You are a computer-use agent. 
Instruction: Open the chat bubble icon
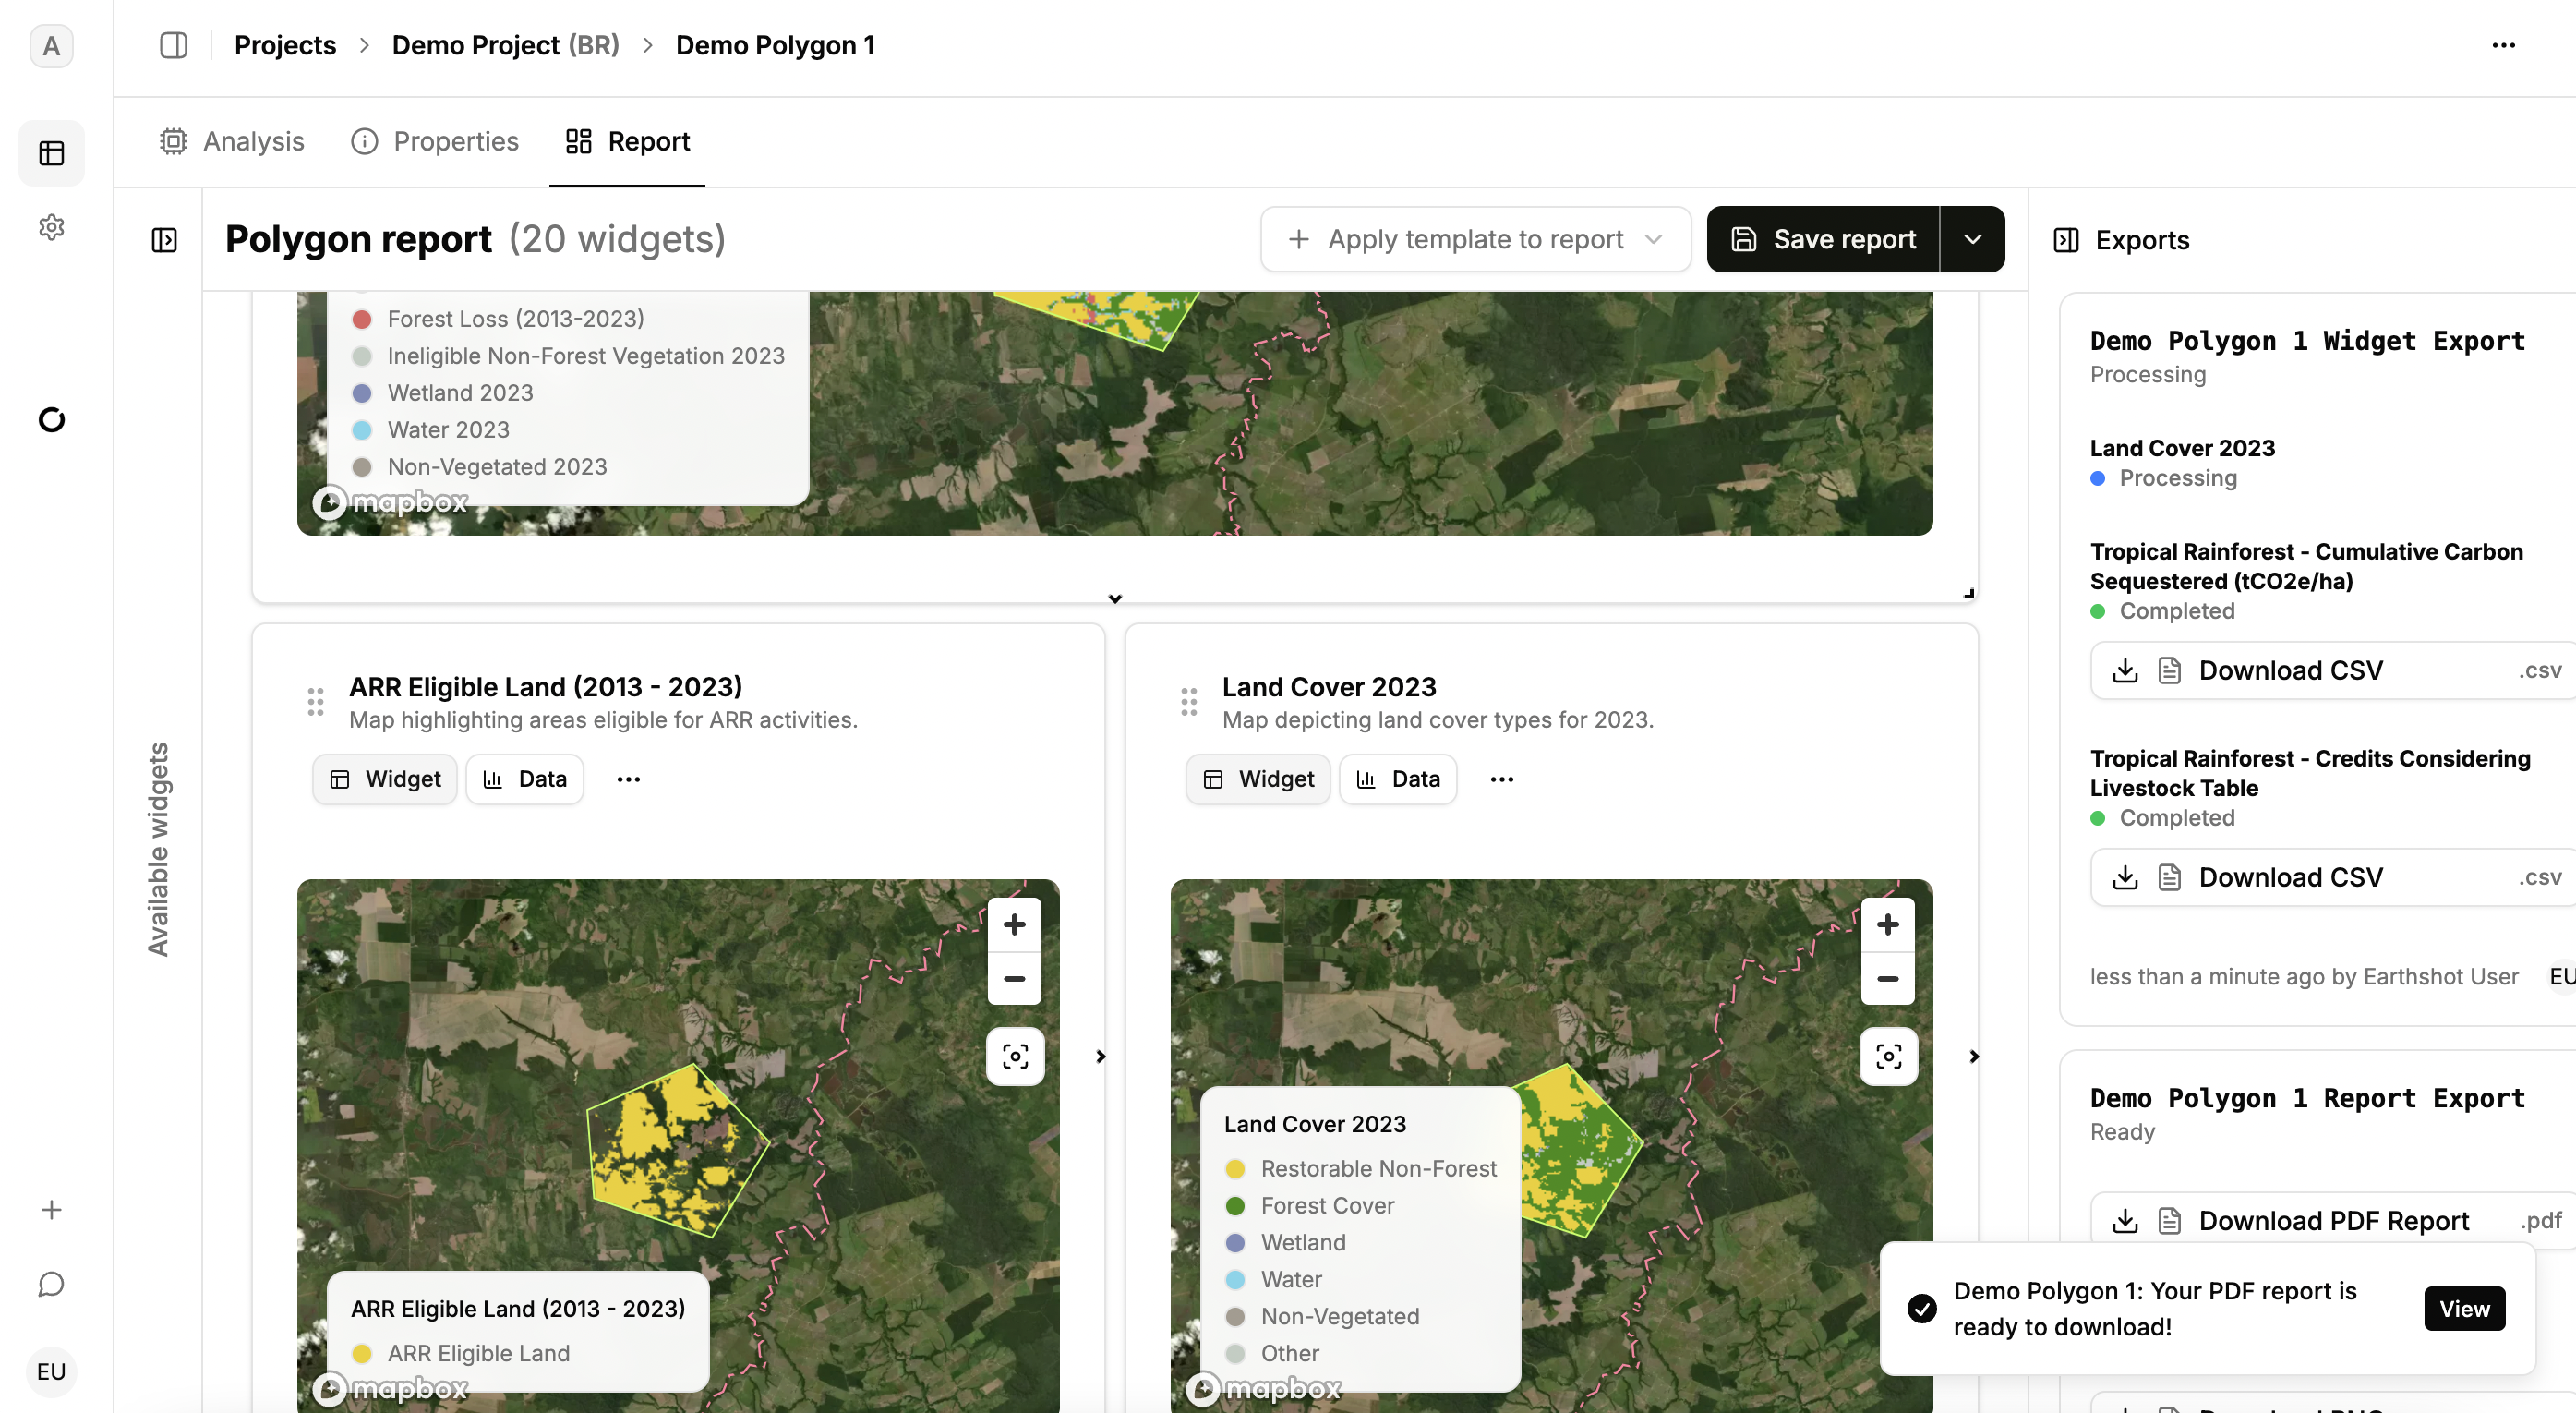(x=51, y=1284)
